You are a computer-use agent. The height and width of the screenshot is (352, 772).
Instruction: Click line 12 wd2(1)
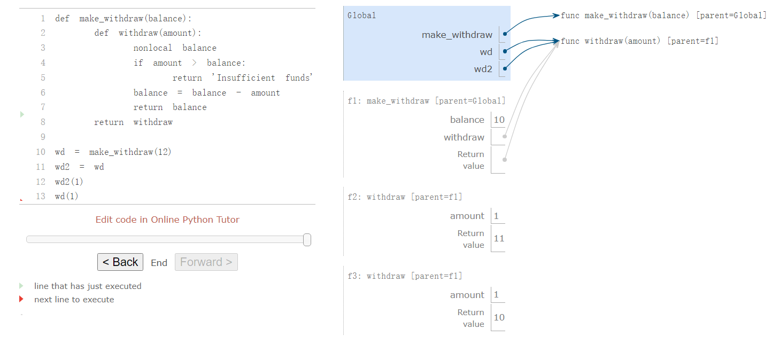pos(69,182)
